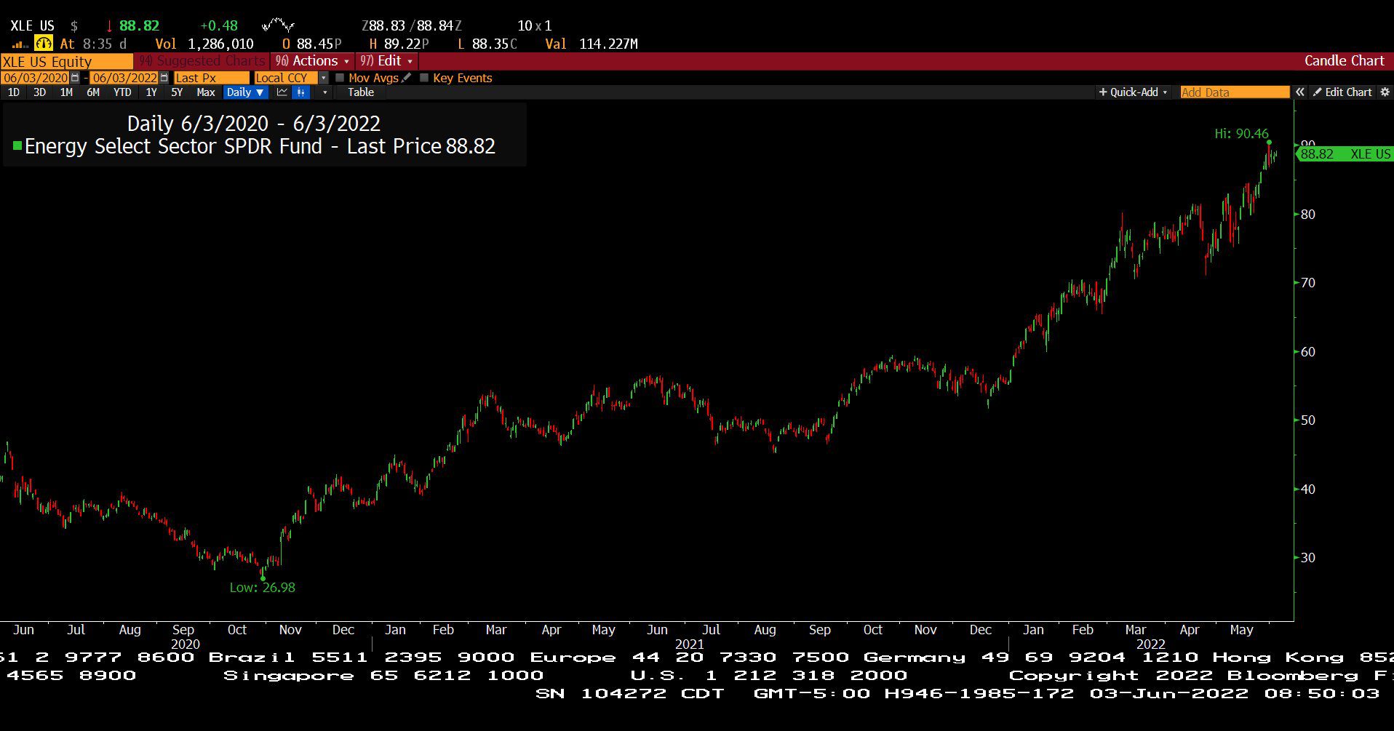Switch to line chart style
This screenshot has height=731, width=1394.
pyautogui.click(x=282, y=92)
